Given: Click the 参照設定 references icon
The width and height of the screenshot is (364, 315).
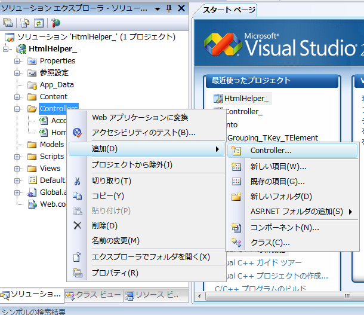Looking at the screenshot, I should tap(32, 73).
